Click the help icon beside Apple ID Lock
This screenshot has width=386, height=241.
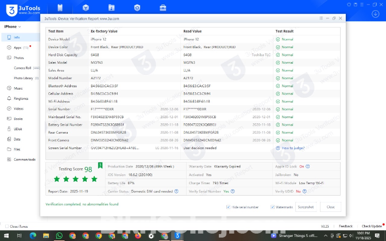pos(308,166)
